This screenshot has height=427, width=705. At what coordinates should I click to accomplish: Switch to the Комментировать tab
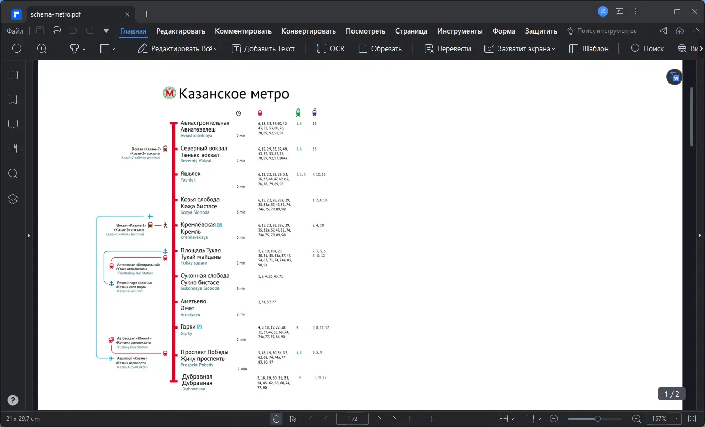pyautogui.click(x=243, y=31)
